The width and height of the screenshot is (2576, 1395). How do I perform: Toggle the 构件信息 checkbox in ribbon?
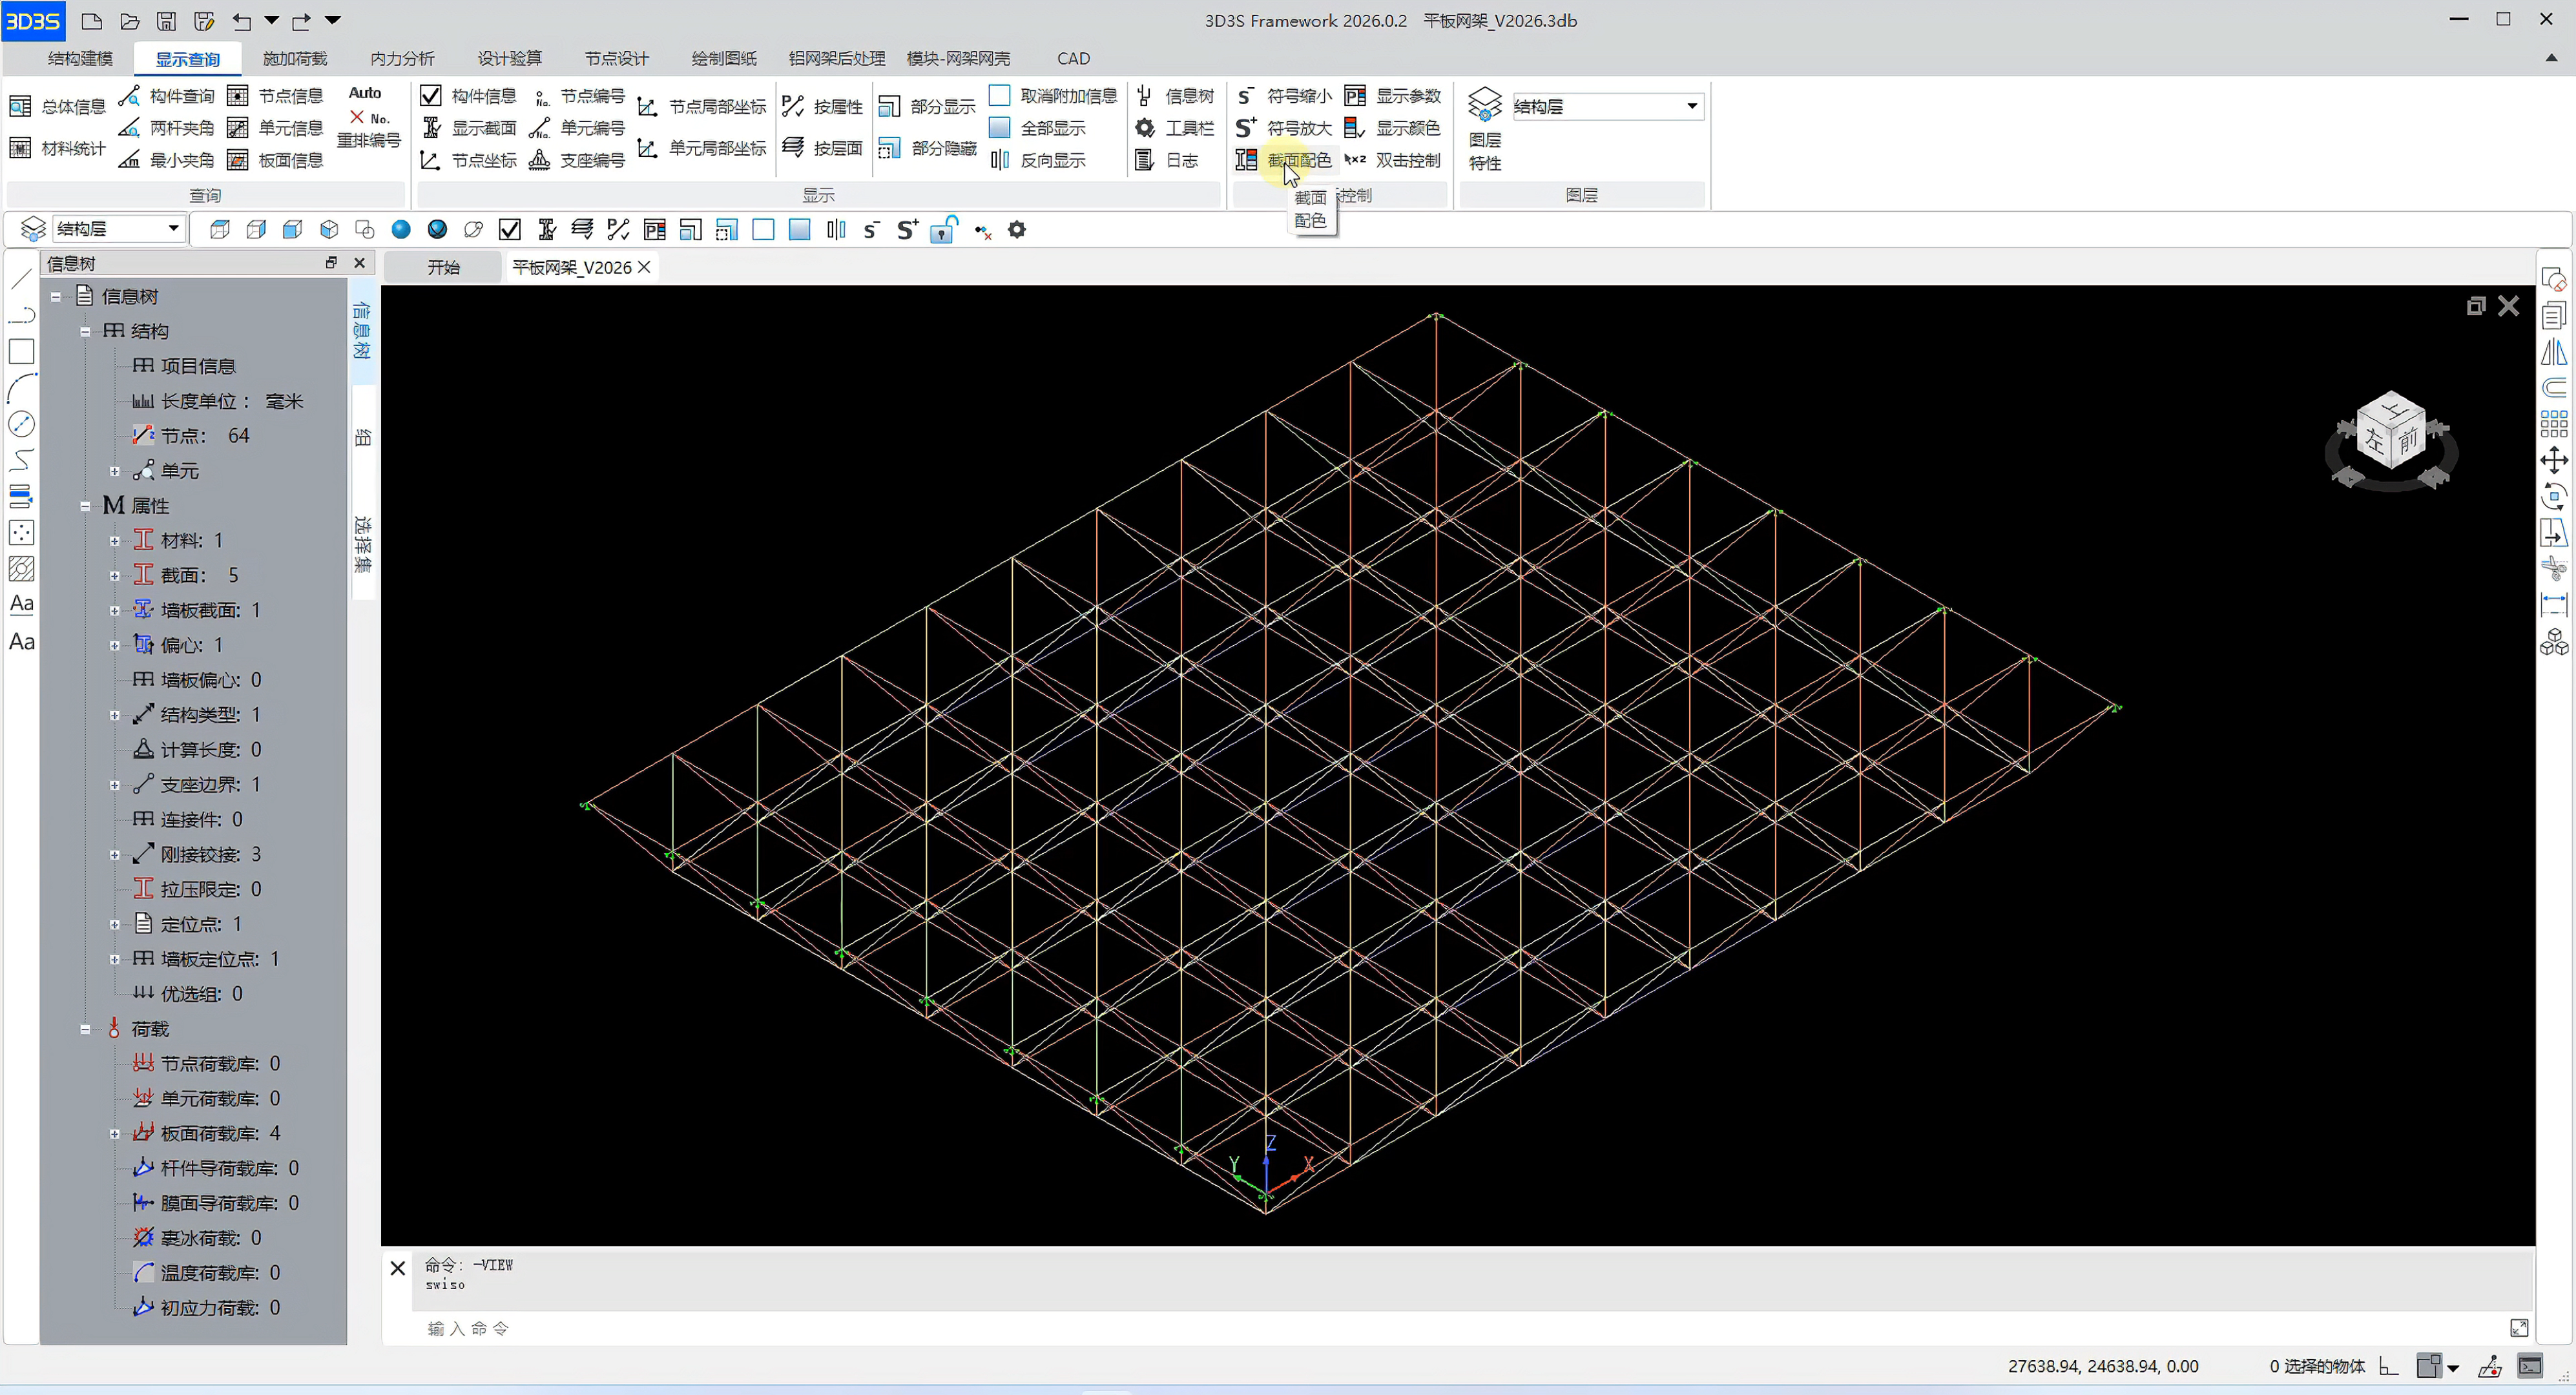pos(431,96)
